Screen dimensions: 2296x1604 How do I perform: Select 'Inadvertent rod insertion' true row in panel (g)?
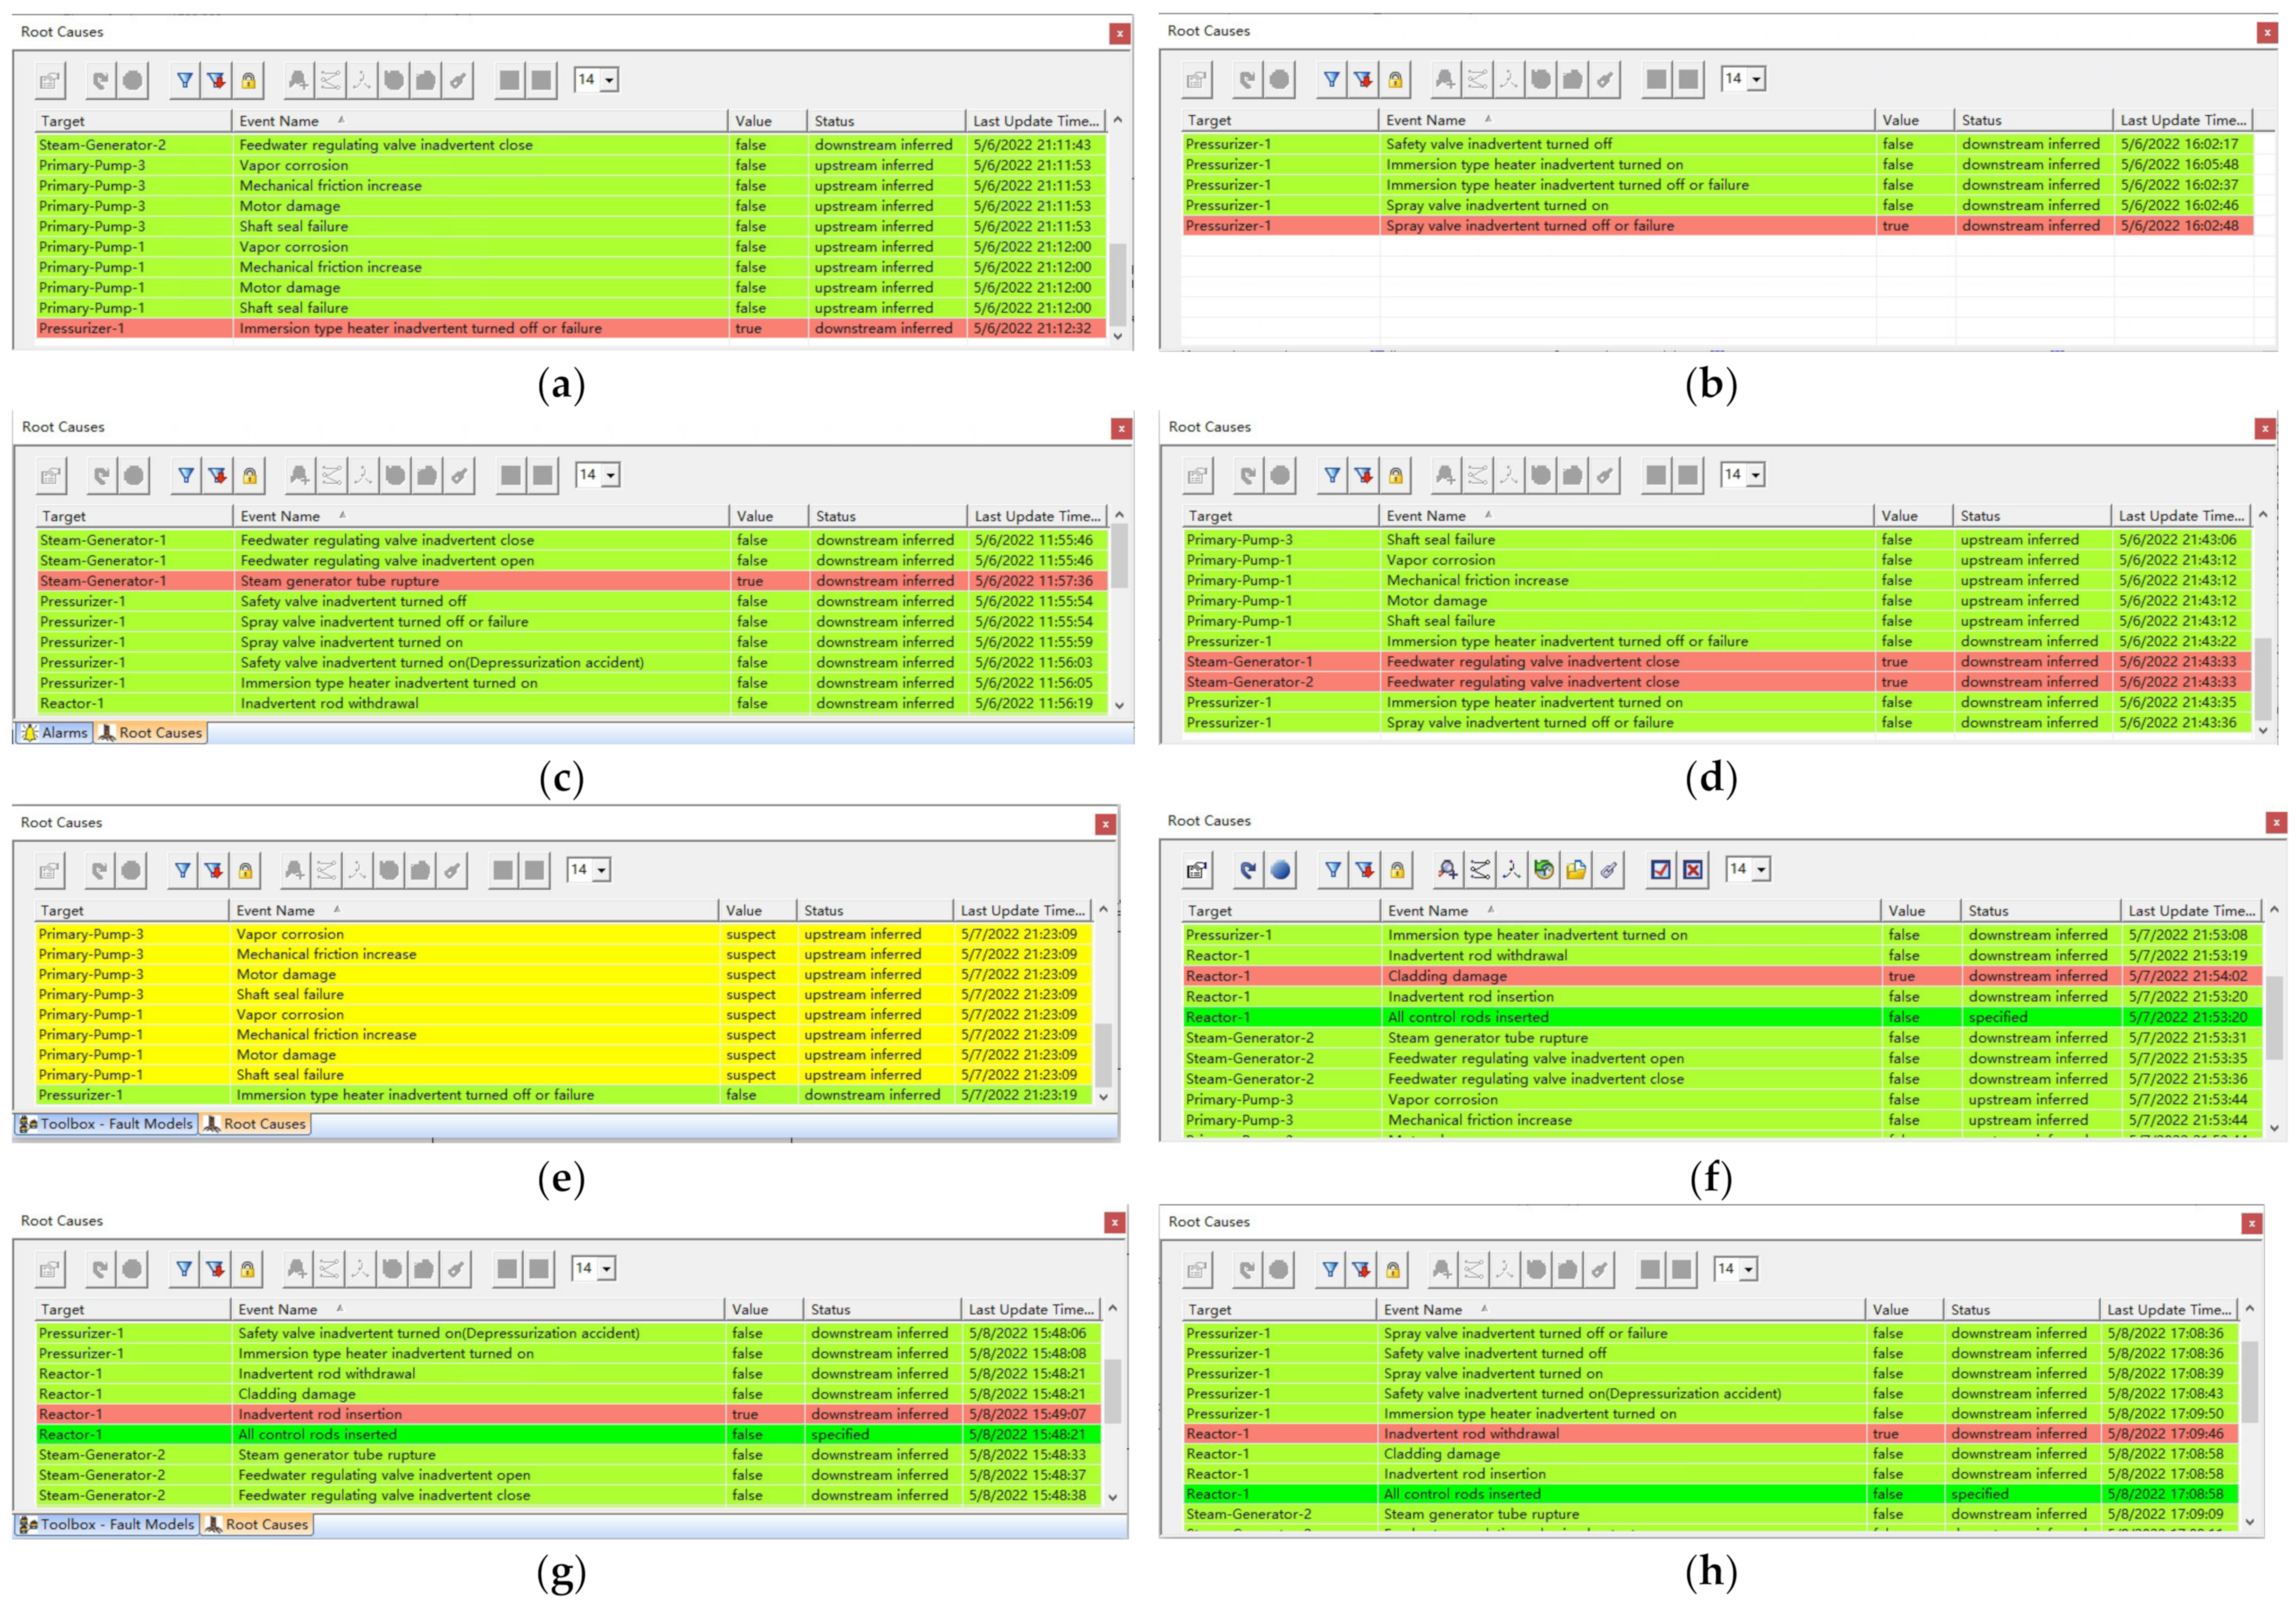568,1414
